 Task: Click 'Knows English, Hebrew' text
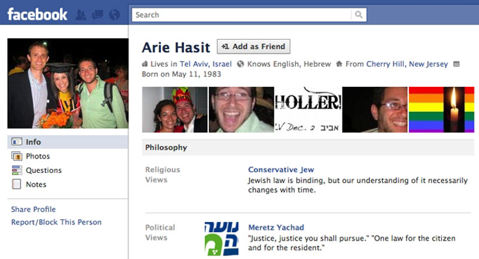(x=289, y=64)
